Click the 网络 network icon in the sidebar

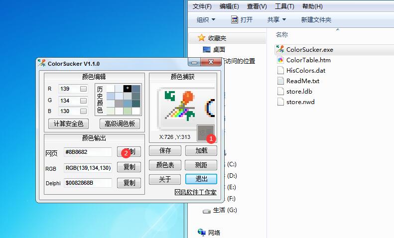[202, 232]
